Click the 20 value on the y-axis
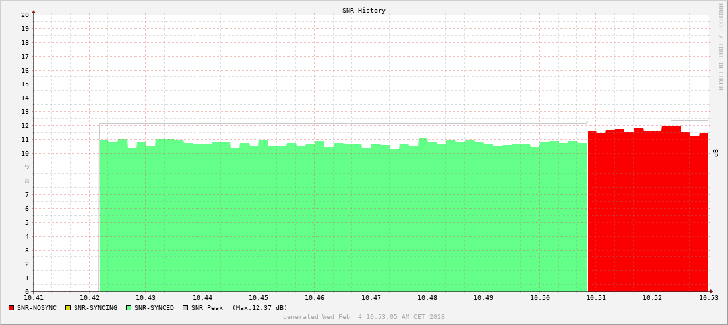The height and width of the screenshot is (325, 728). pos(24,15)
